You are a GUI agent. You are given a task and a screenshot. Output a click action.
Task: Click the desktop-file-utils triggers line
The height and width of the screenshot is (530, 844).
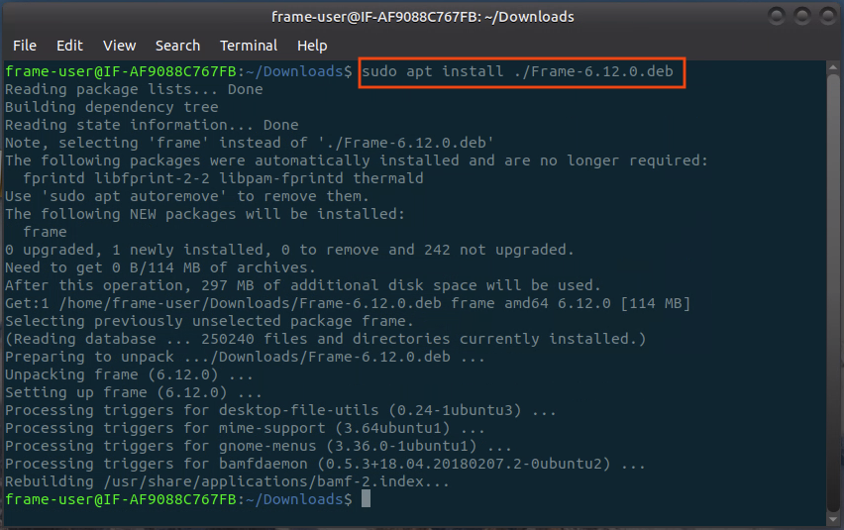click(280, 410)
